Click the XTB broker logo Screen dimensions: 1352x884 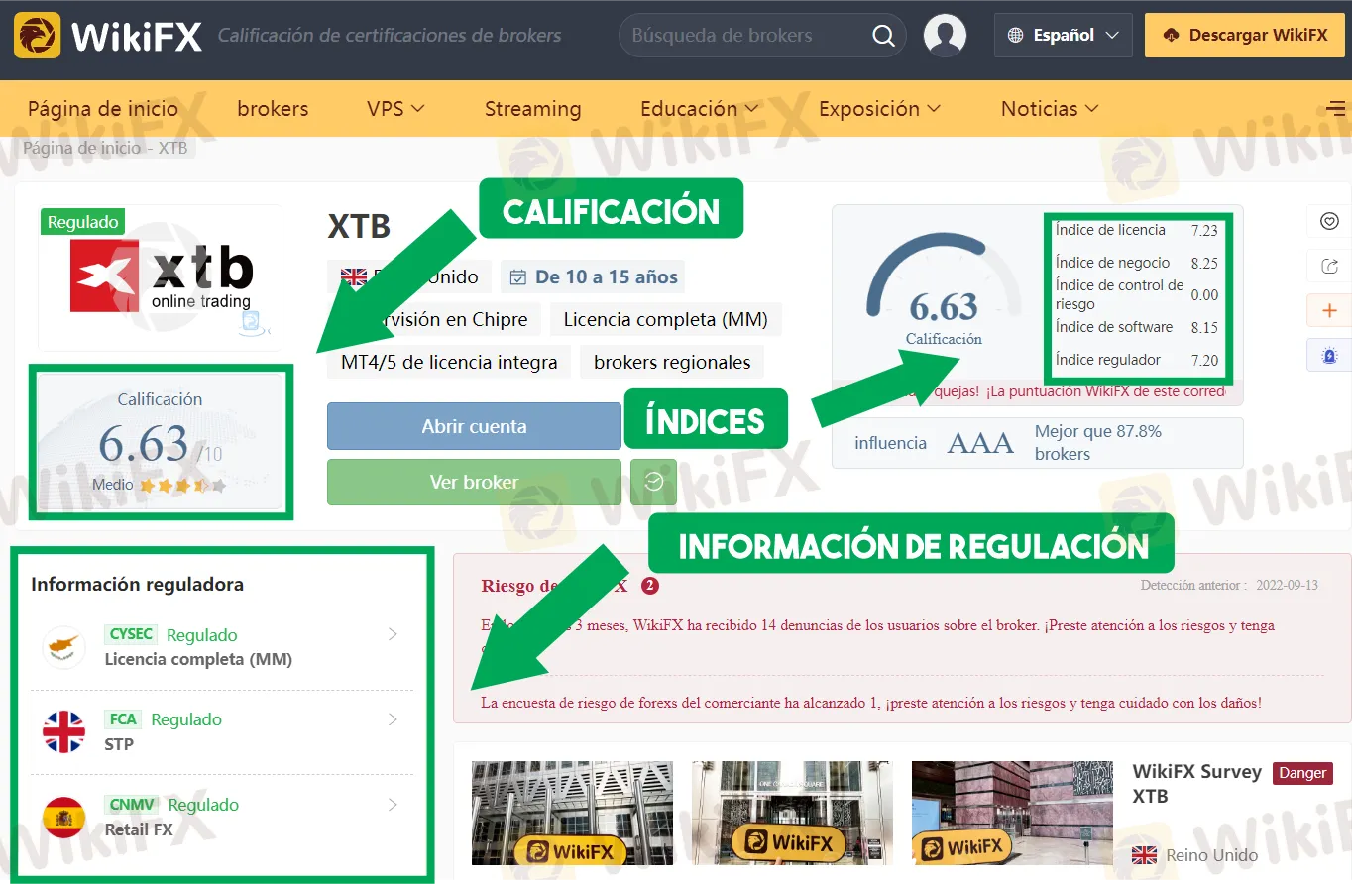(x=161, y=276)
